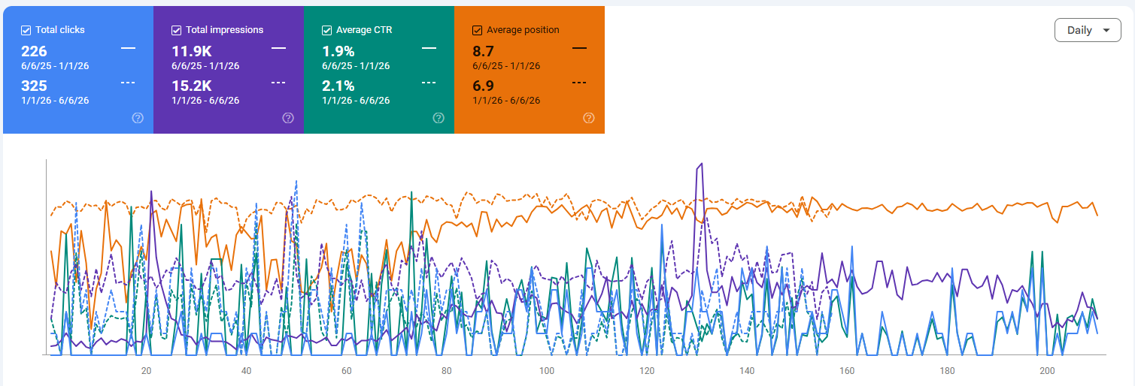Click the 6.9 average position value
Image resolution: width=1135 pixels, height=386 pixels.
483,86
